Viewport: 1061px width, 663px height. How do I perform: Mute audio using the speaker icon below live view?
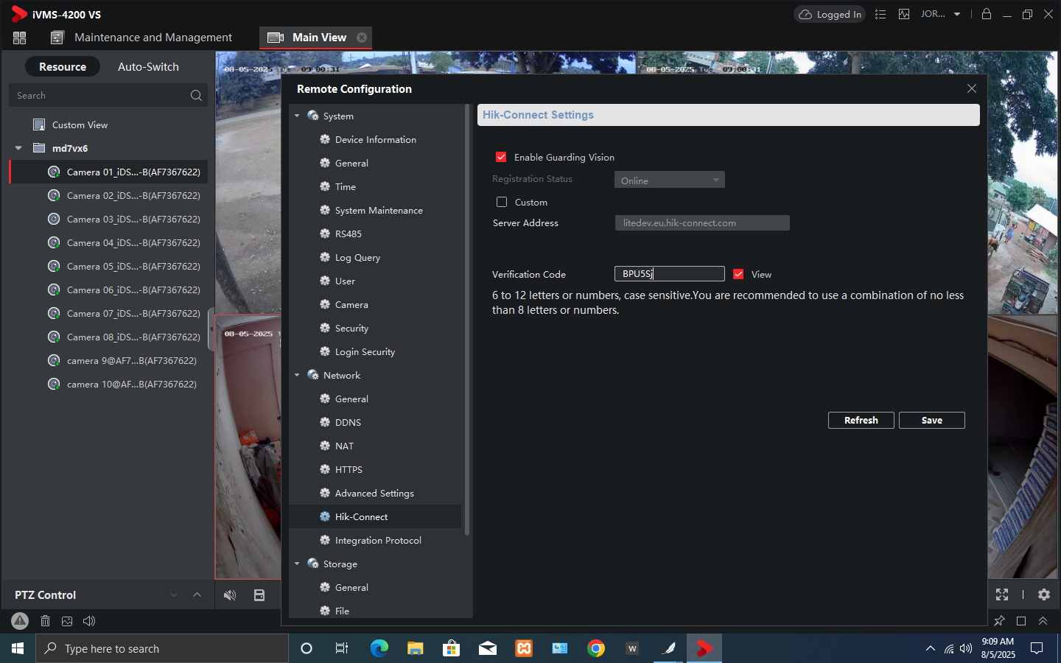point(230,595)
